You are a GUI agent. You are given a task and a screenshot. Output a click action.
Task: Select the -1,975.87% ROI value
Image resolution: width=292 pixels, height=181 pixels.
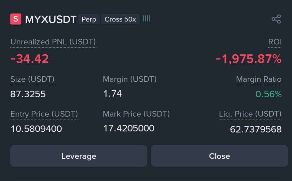tap(249, 59)
